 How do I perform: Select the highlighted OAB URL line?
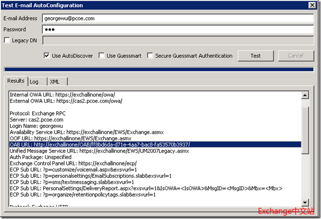pyautogui.click(x=107, y=144)
